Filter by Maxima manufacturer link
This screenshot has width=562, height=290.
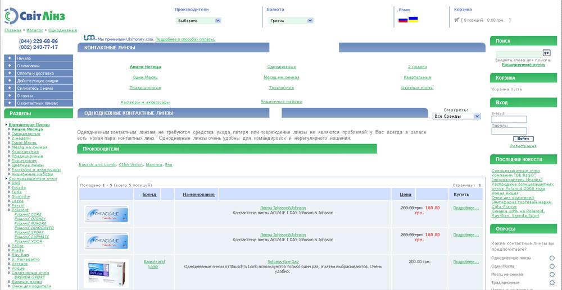coord(154,165)
